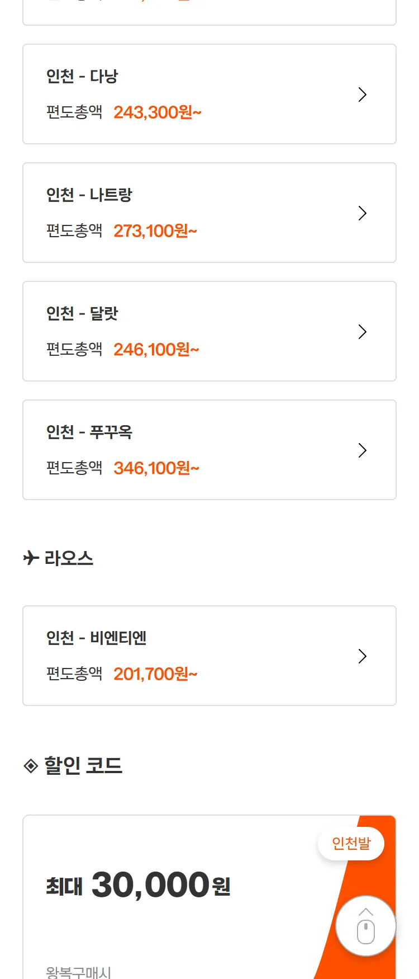Tap the right chevron for 인천 - 달랏
The width and height of the screenshot is (419, 979).
coord(362,332)
